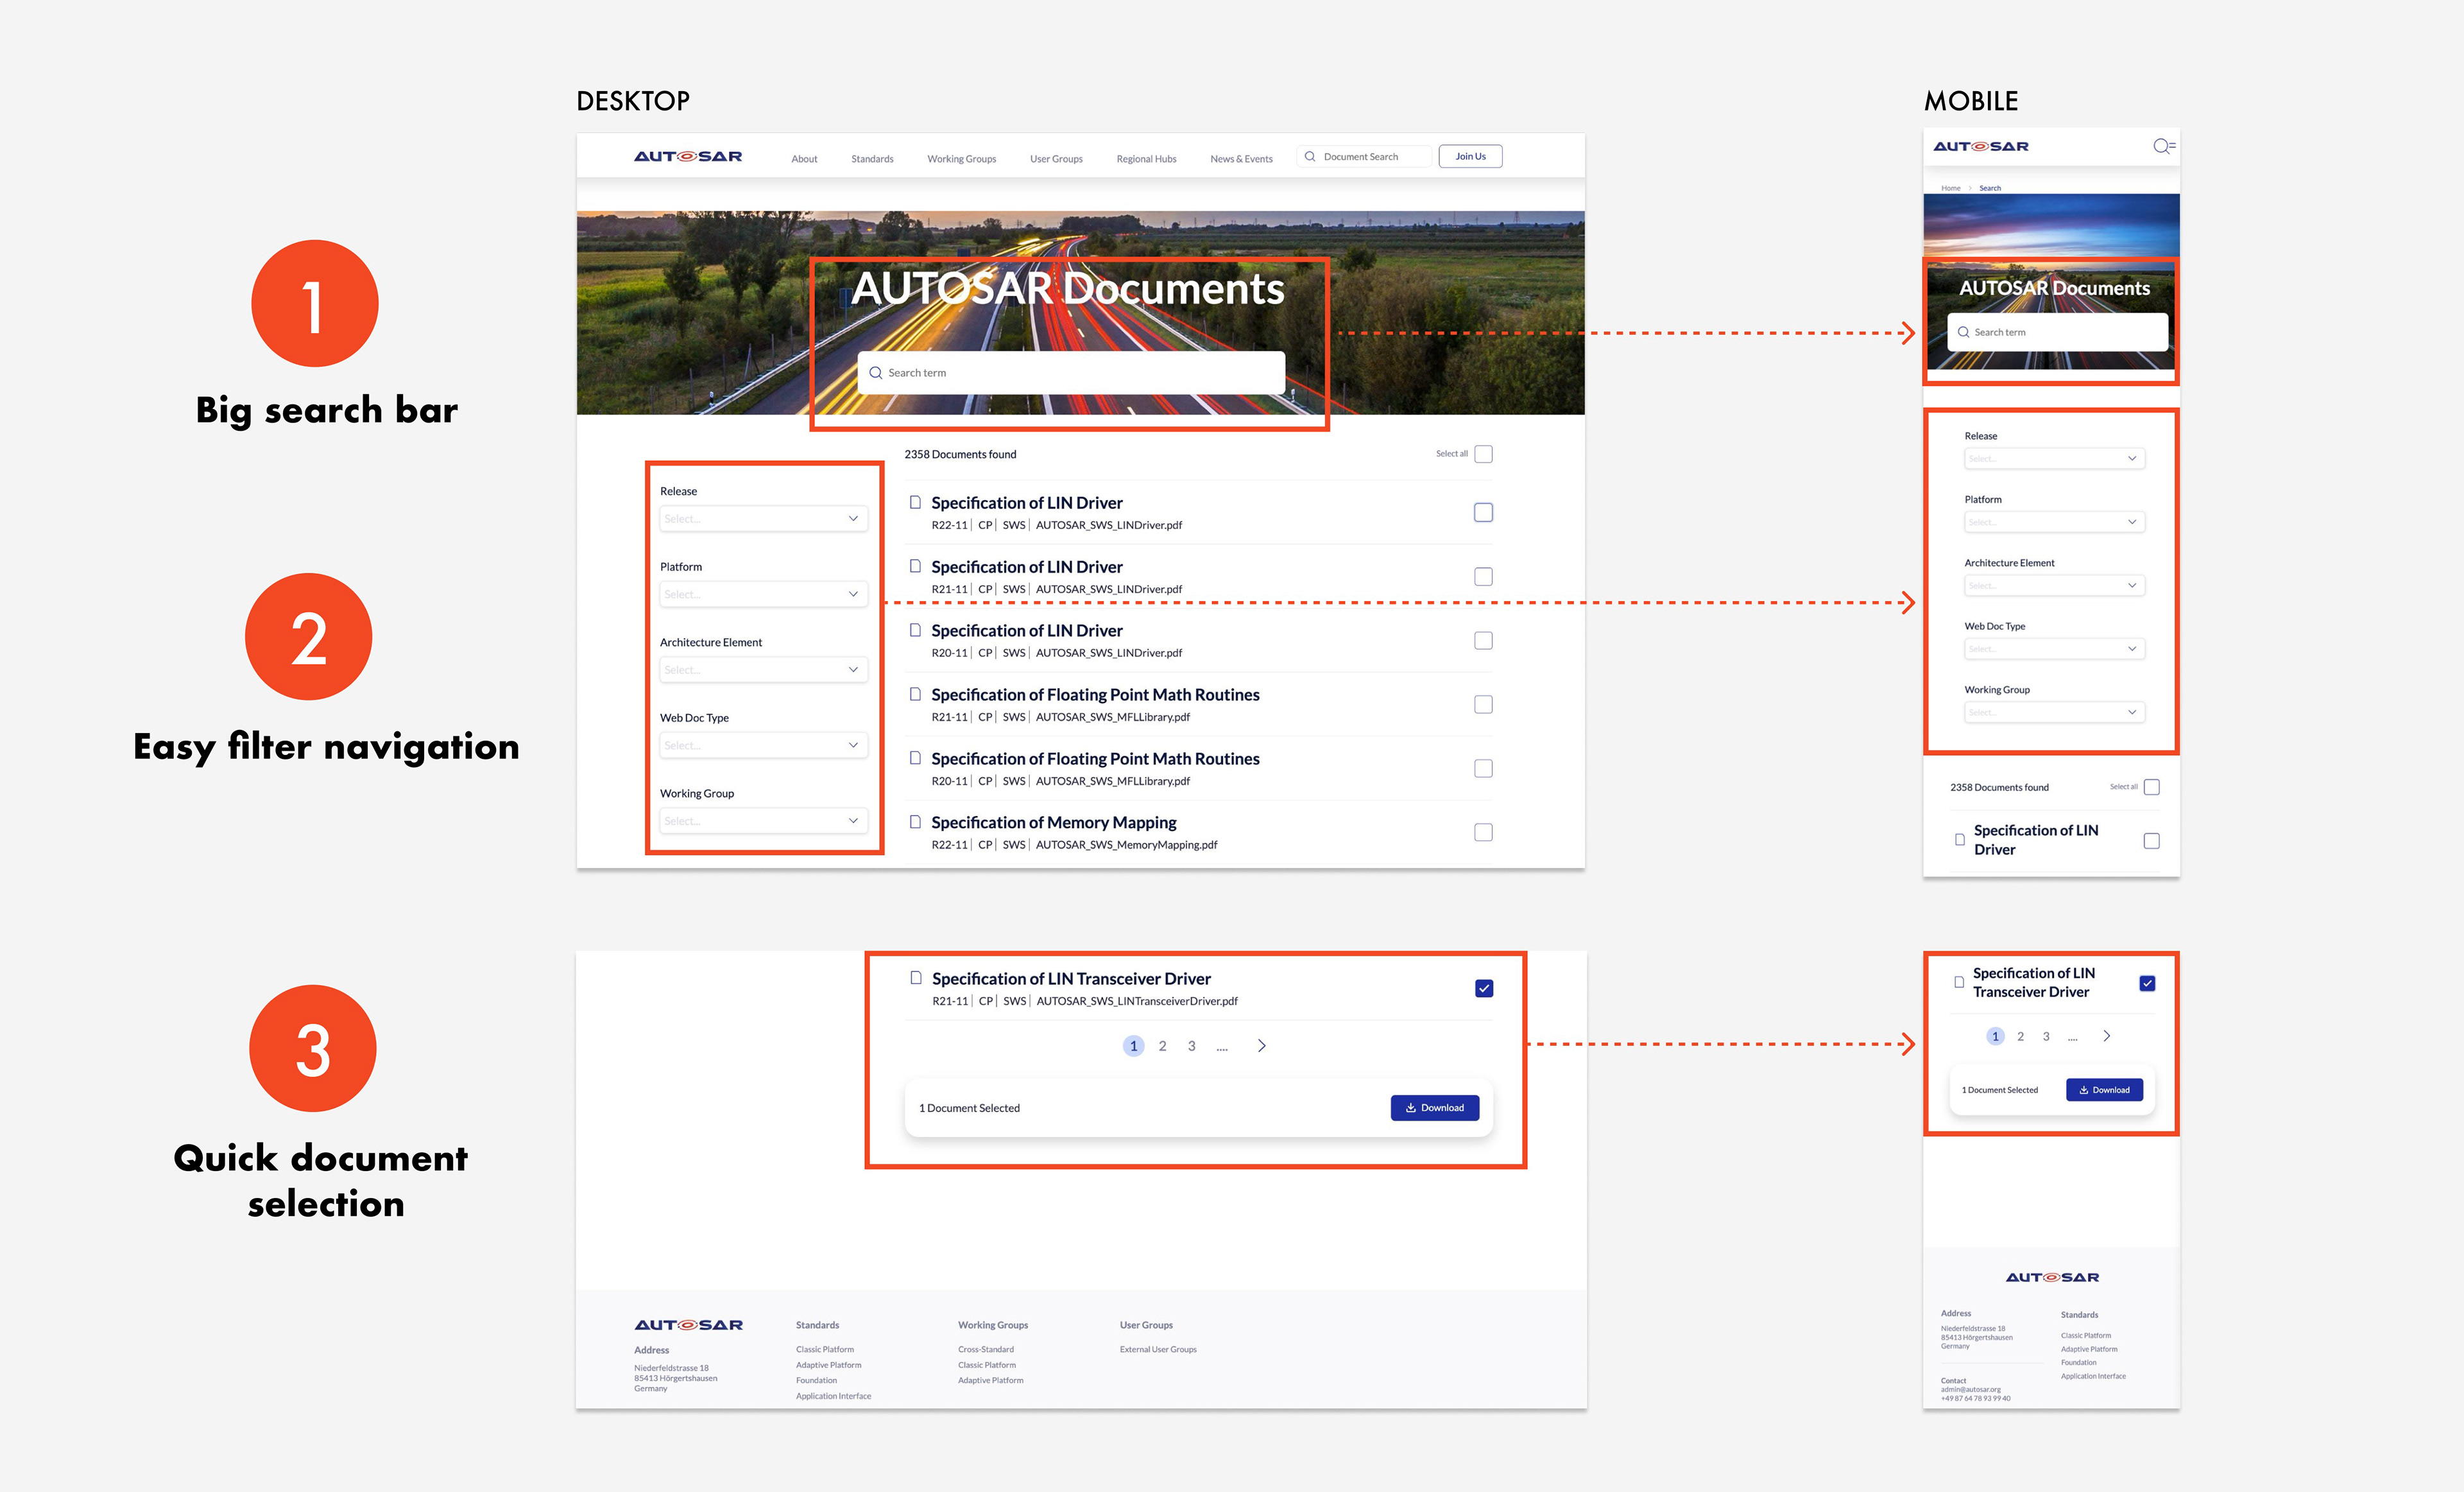The height and width of the screenshot is (1492, 2464).
Task: Uncheck the desktop LIN Transceiver Driver checkbox
Action: [1484, 989]
